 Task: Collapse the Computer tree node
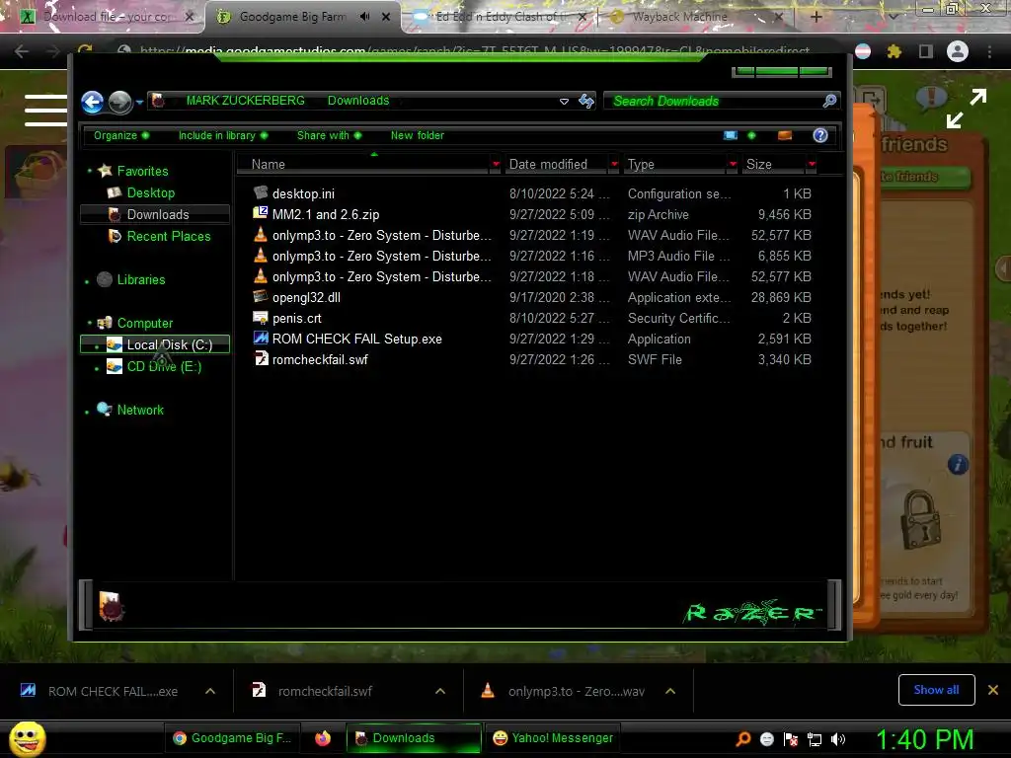(90, 323)
